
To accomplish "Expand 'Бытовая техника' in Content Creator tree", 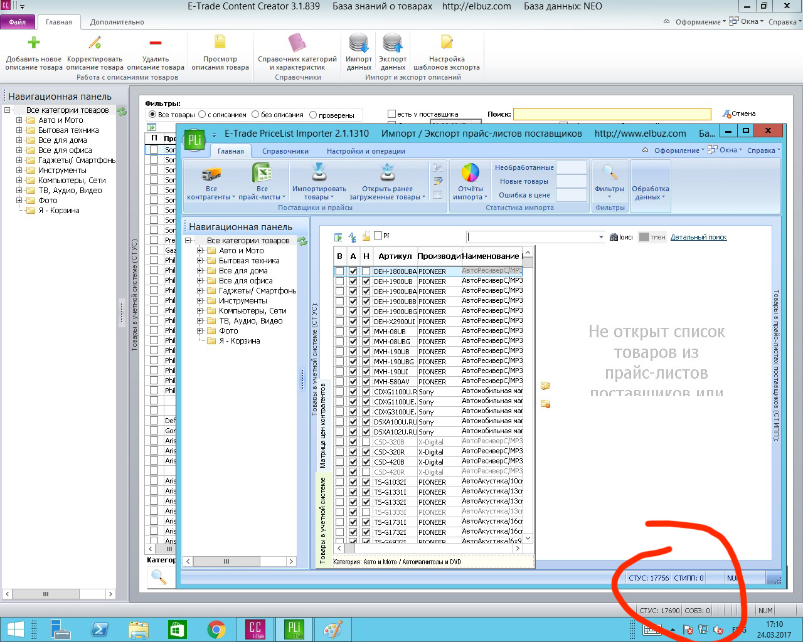I will (19, 130).
